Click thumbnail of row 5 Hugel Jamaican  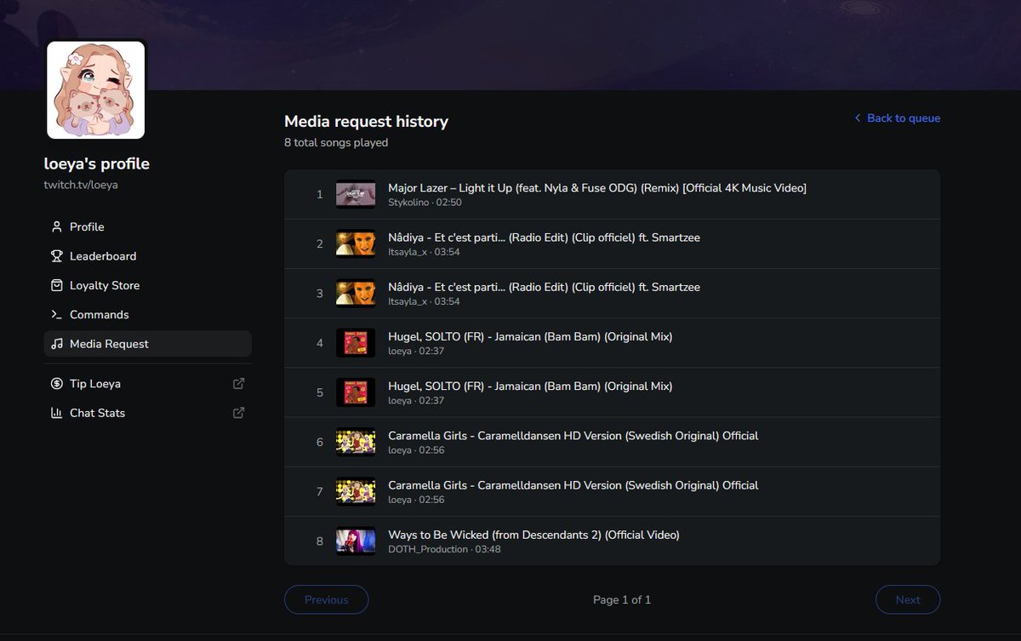(x=356, y=392)
